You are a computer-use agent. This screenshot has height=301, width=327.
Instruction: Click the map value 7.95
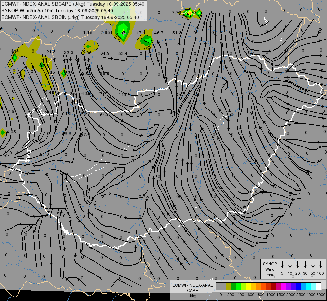[105, 32]
